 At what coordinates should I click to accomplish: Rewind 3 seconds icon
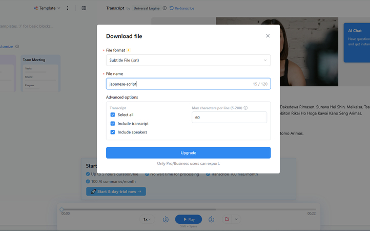[166, 219]
